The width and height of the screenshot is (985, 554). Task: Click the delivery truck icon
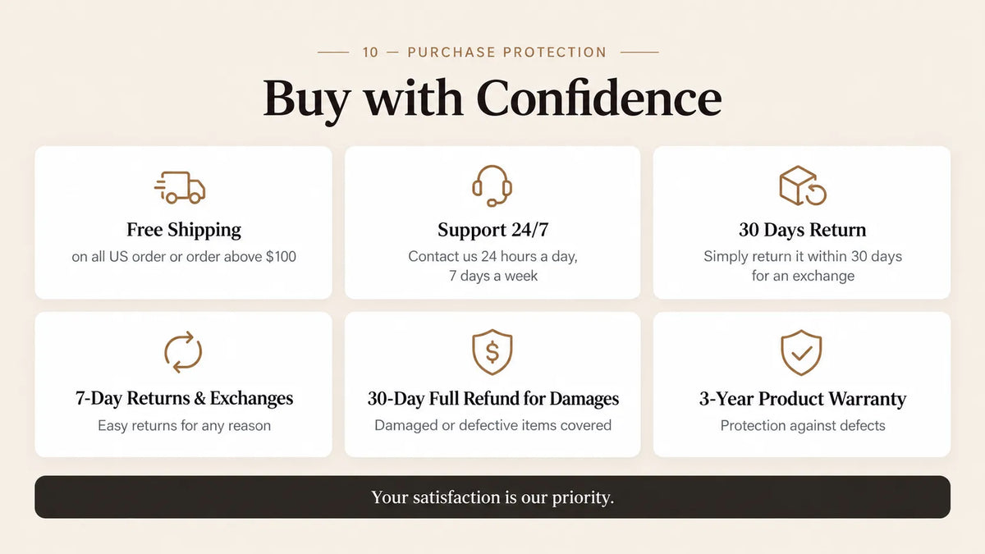tap(181, 187)
